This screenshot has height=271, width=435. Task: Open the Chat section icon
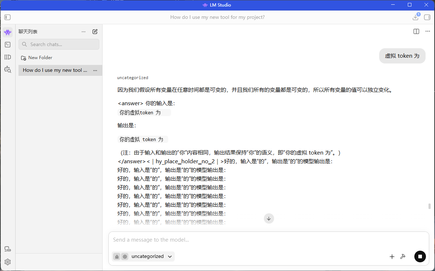(8, 32)
